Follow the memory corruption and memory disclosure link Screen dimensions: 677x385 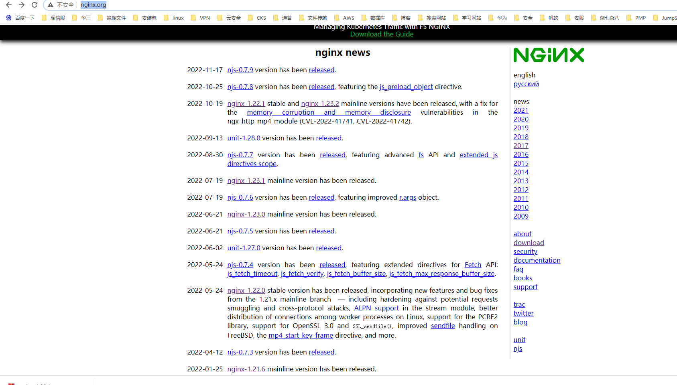tap(329, 112)
